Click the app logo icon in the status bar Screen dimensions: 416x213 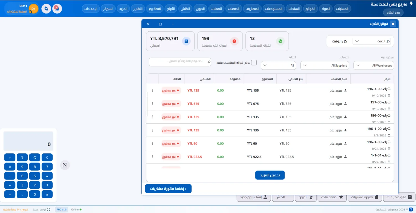click(410, 209)
